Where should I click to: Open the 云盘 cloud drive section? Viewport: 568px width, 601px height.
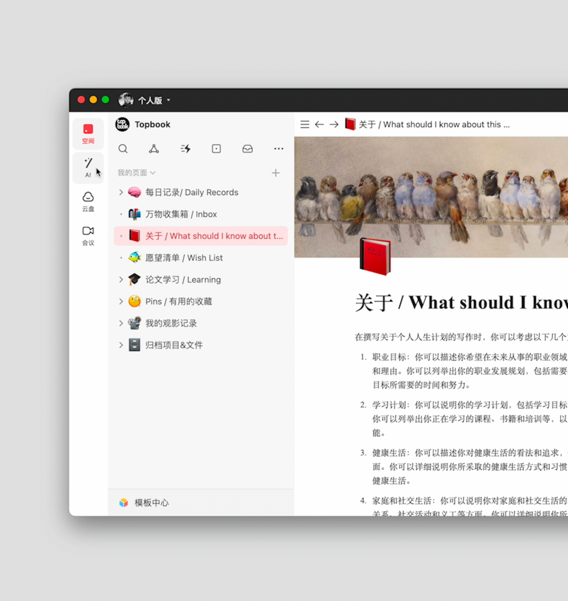point(88,201)
